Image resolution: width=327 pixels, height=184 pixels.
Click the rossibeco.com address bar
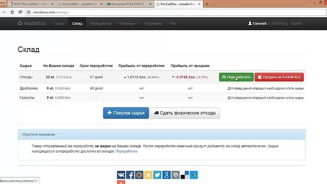coord(175,12)
